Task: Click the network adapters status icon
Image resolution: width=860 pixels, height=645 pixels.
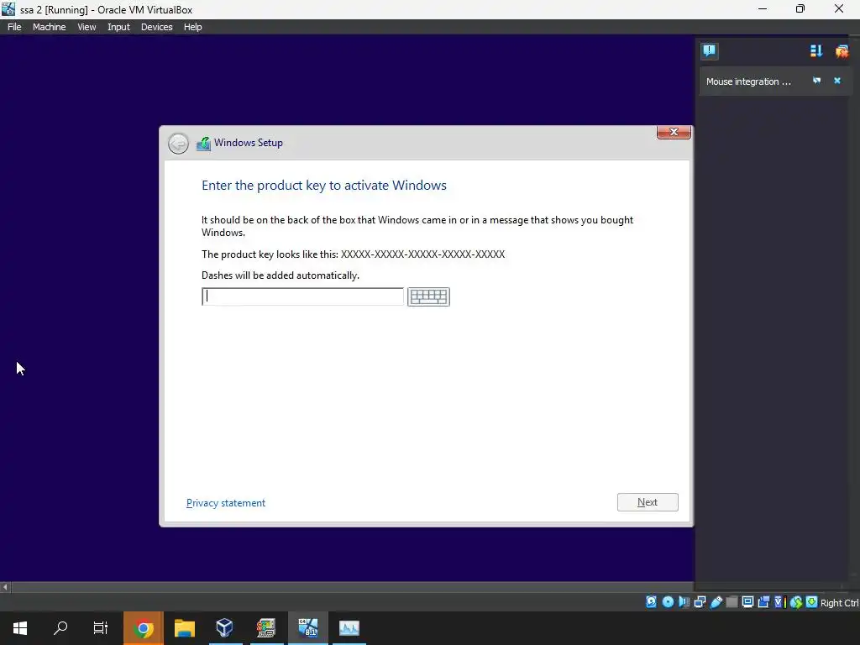Action: pos(700,602)
